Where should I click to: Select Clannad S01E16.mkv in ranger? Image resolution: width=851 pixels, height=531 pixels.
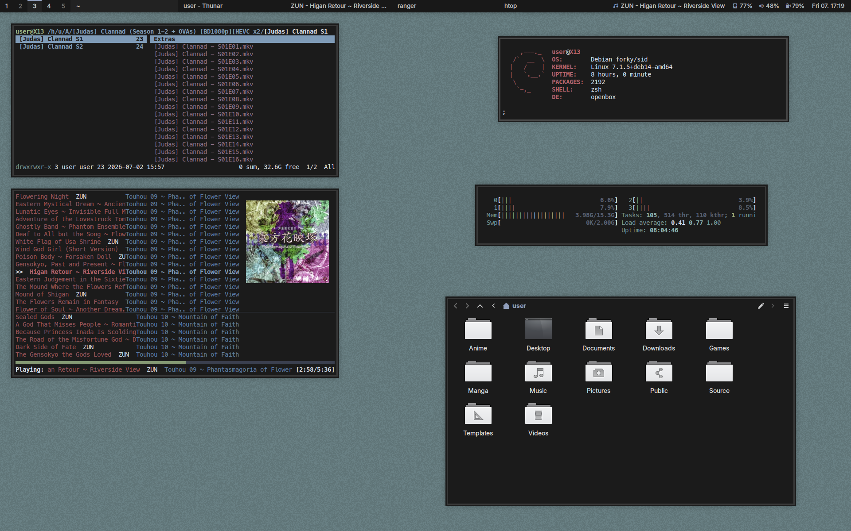pos(242,159)
